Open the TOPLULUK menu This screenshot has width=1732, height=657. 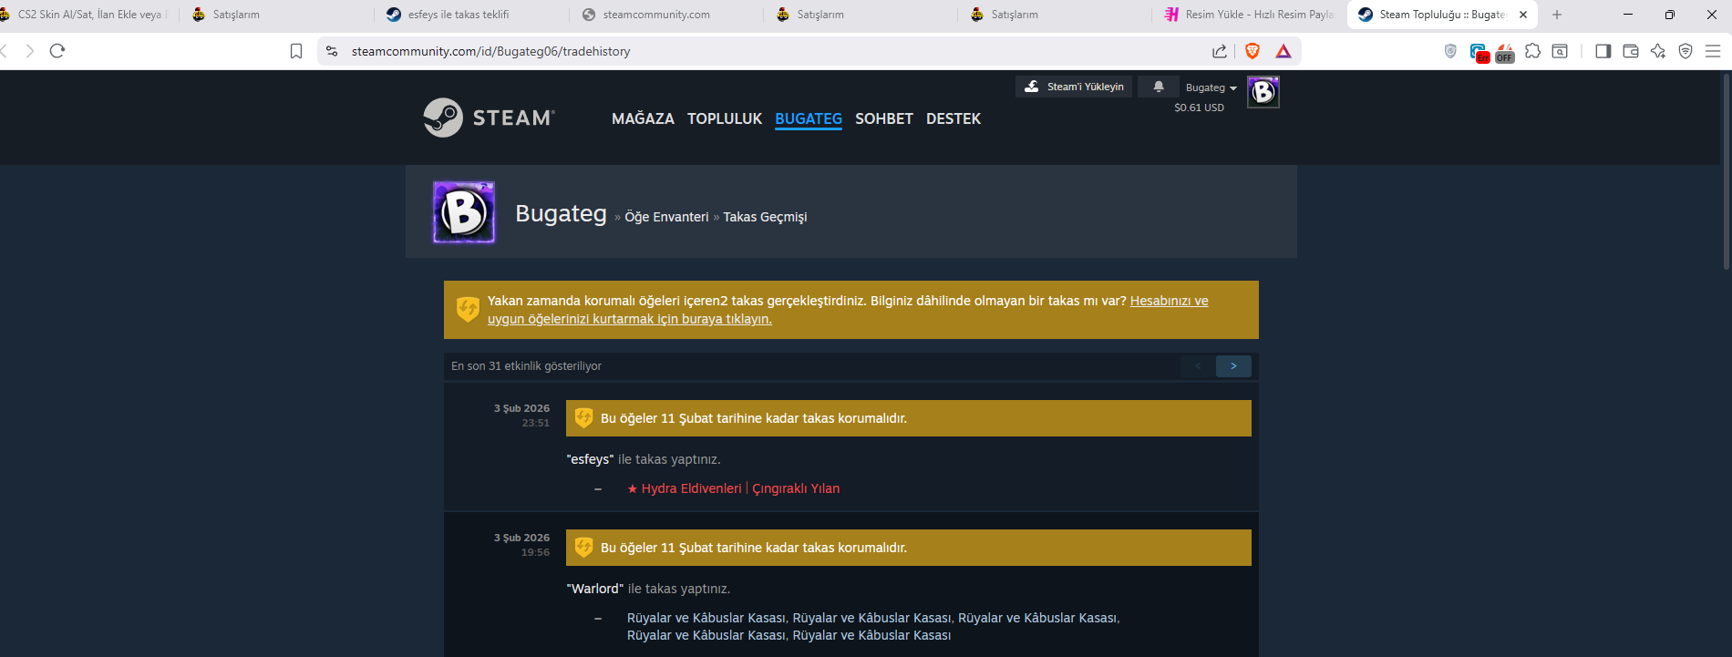tap(725, 118)
